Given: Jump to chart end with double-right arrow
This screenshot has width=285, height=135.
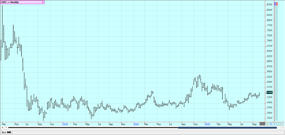Looking at the screenshot, I should pos(282,128).
